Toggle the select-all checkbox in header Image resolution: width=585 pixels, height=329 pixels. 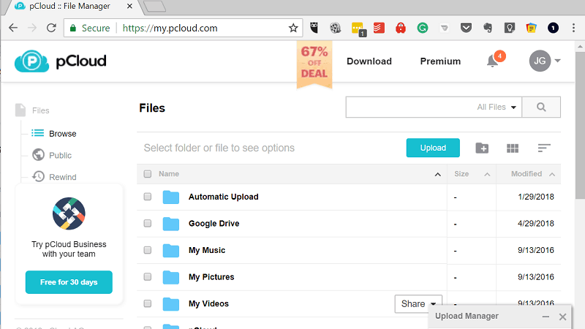coord(148,174)
